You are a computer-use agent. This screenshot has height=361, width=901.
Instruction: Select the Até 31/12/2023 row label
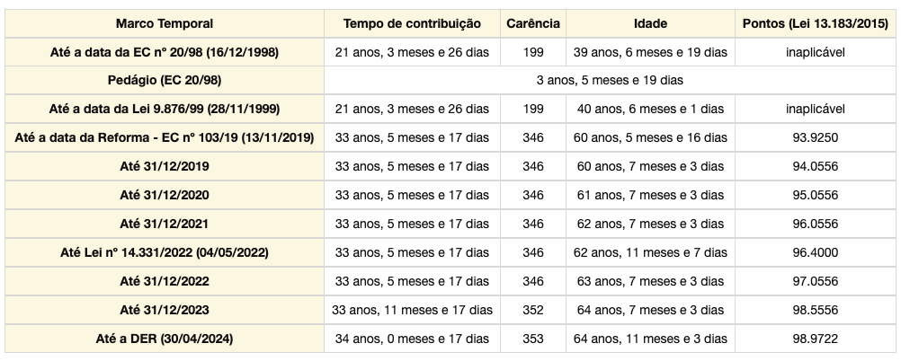tap(165, 310)
